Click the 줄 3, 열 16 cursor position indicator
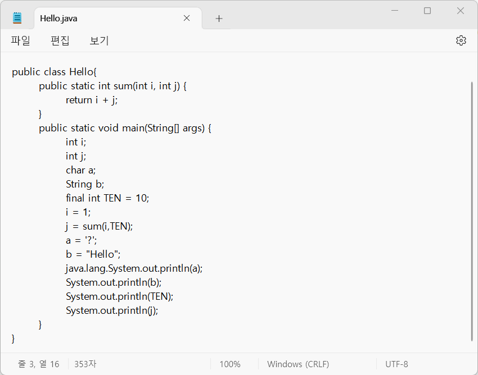Image resolution: width=478 pixels, height=375 pixels. [x=38, y=364]
